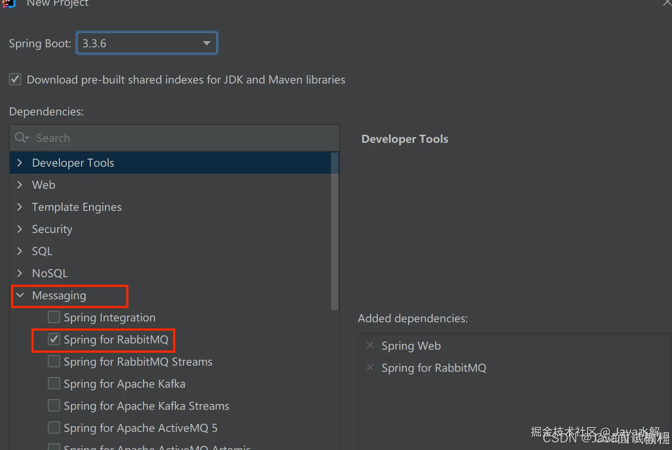The height and width of the screenshot is (450, 672).
Task: Remove Spring Web from added dependencies
Action: pos(370,345)
